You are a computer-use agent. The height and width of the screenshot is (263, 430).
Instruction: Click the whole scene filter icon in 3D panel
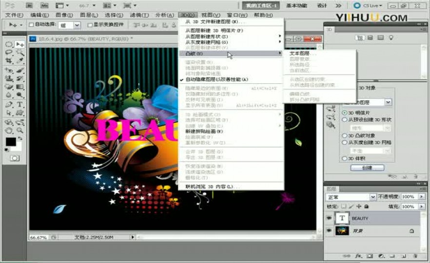point(359,38)
